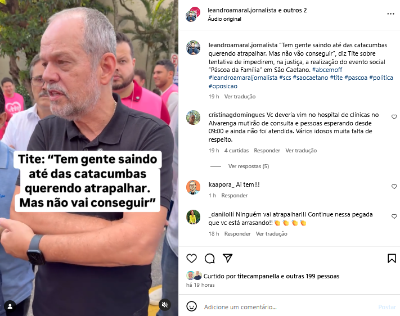The height and width of the screenshot is (316, 400).
Task: Open the #saocaetano hashtag
Action: click(310, 78)
